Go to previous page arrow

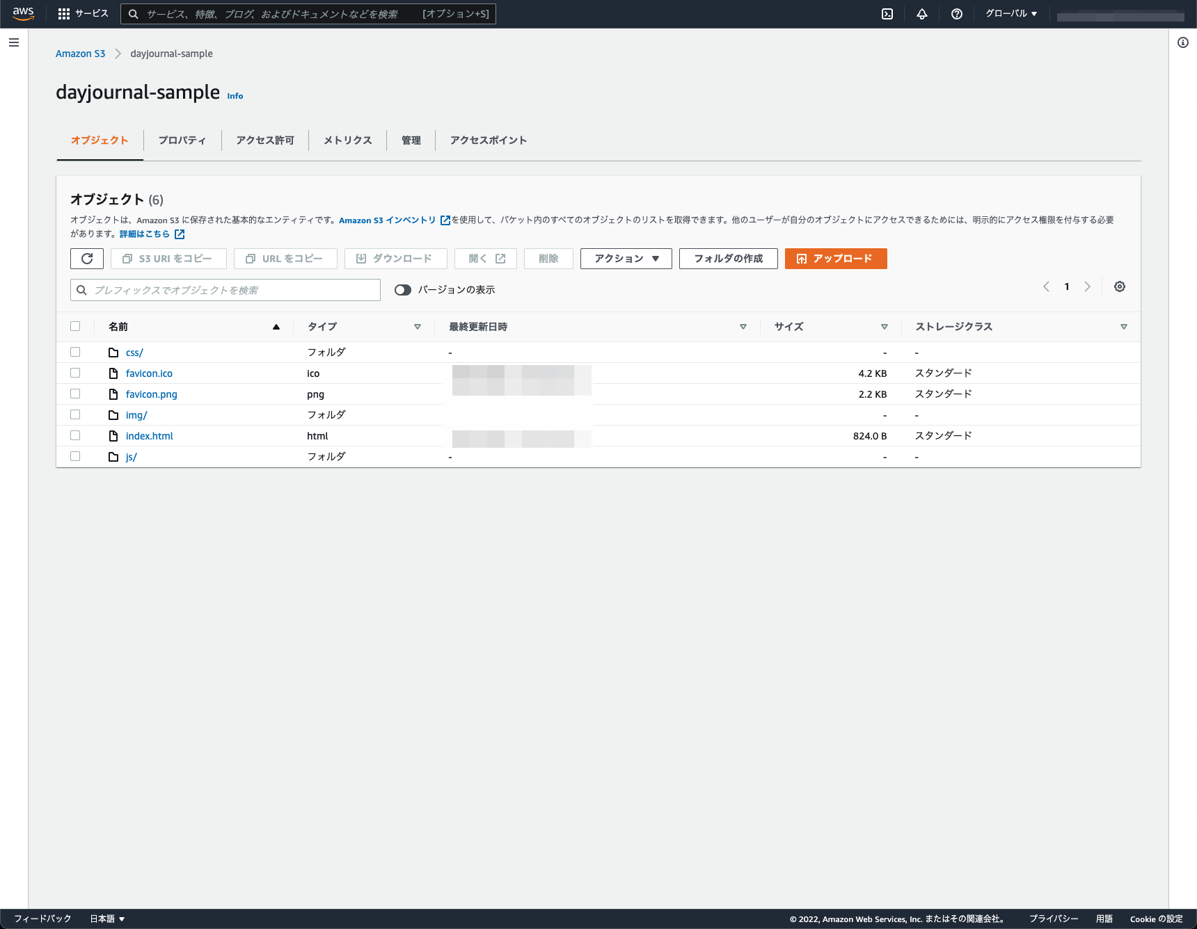click(1046, 286)
